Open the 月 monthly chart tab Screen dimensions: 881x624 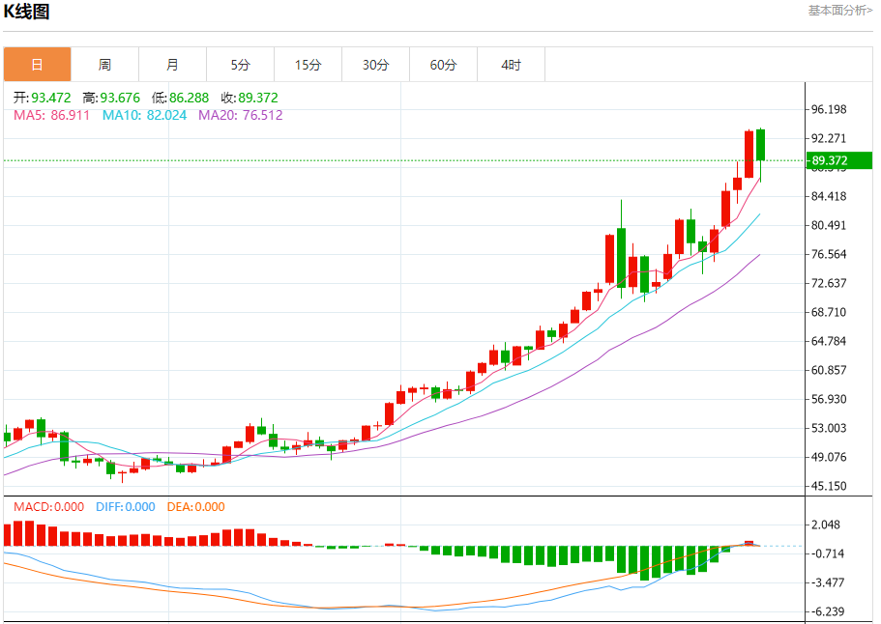pyautogui.click(x=172, y=65)
